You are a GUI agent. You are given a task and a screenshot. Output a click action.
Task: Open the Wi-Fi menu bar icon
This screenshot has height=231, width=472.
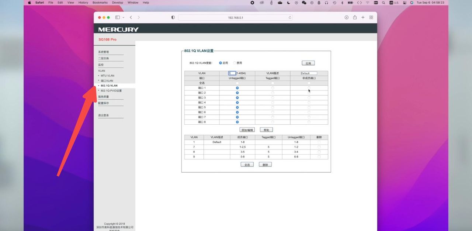point(368,3)
